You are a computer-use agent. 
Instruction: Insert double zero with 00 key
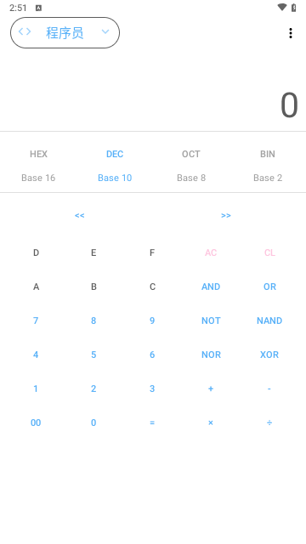[36, 422]
